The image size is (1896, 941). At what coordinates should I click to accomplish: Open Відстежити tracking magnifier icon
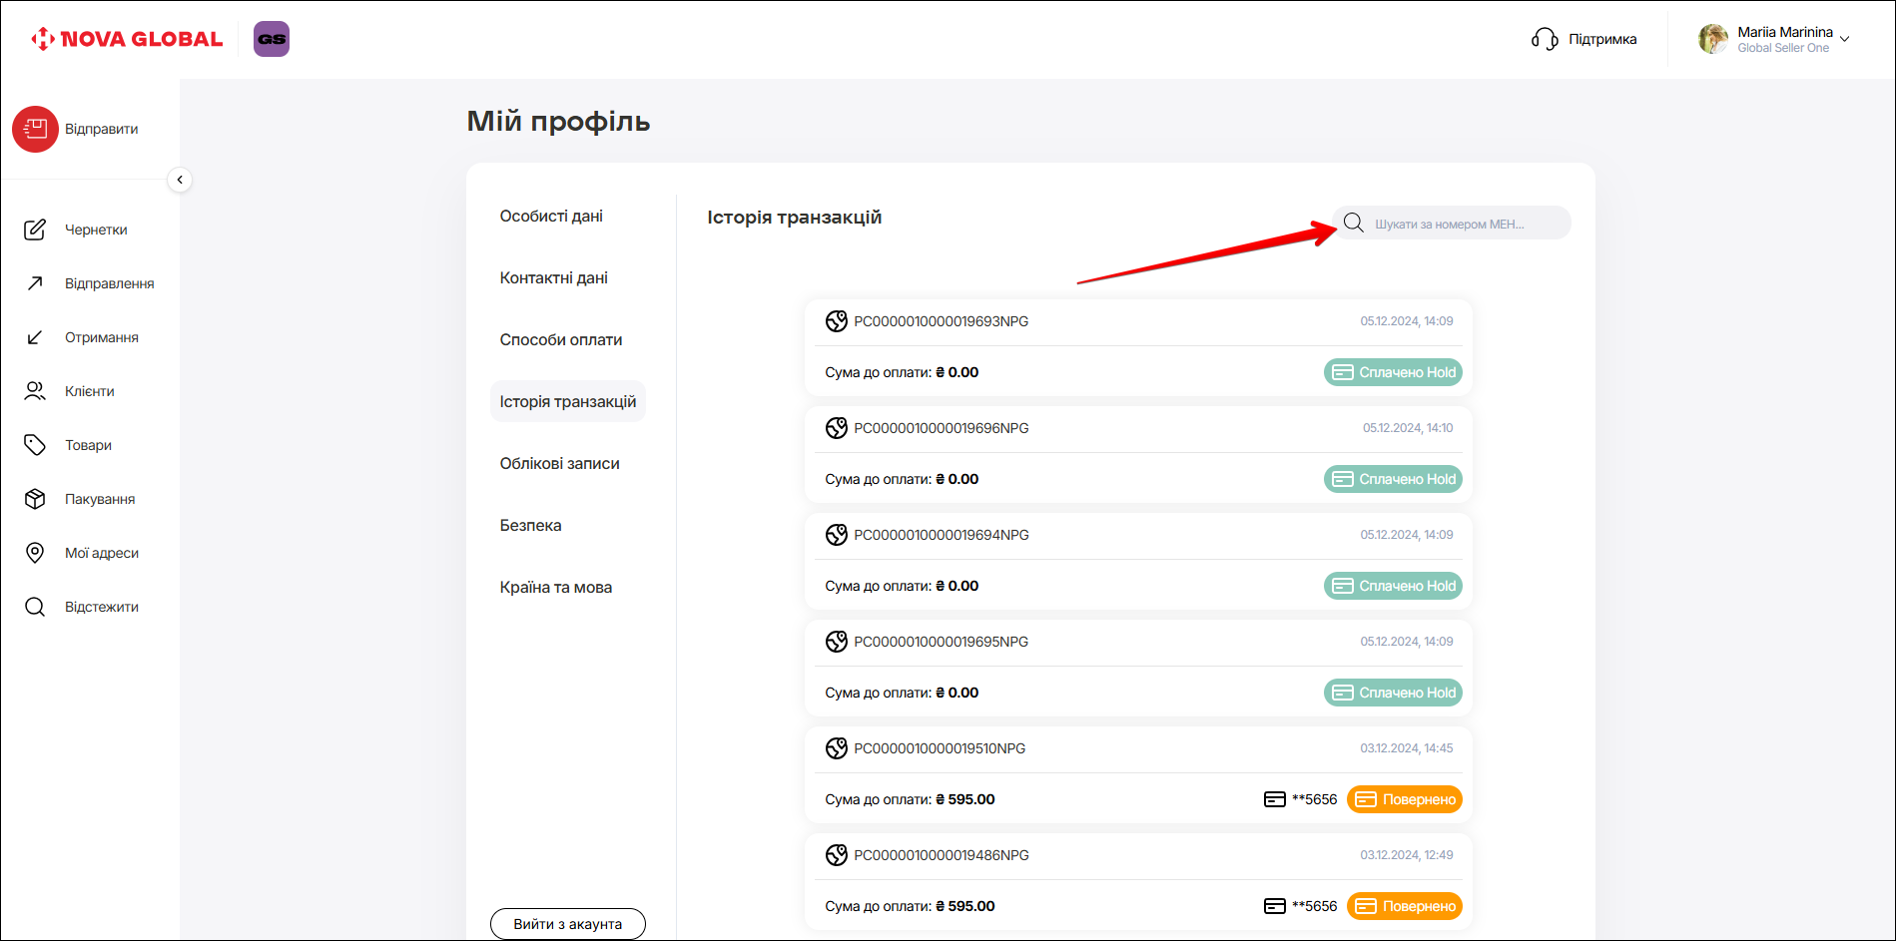pyautogui.click(x=35, y=607)
